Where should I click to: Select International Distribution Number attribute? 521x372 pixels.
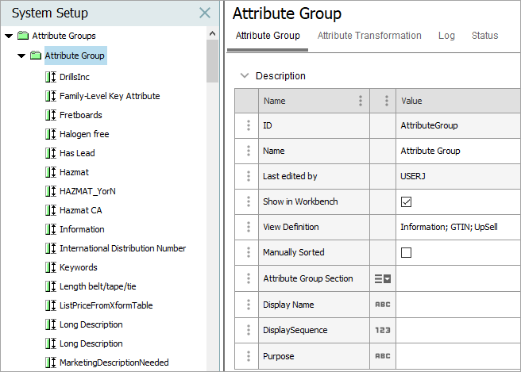[x=122, y=248]
